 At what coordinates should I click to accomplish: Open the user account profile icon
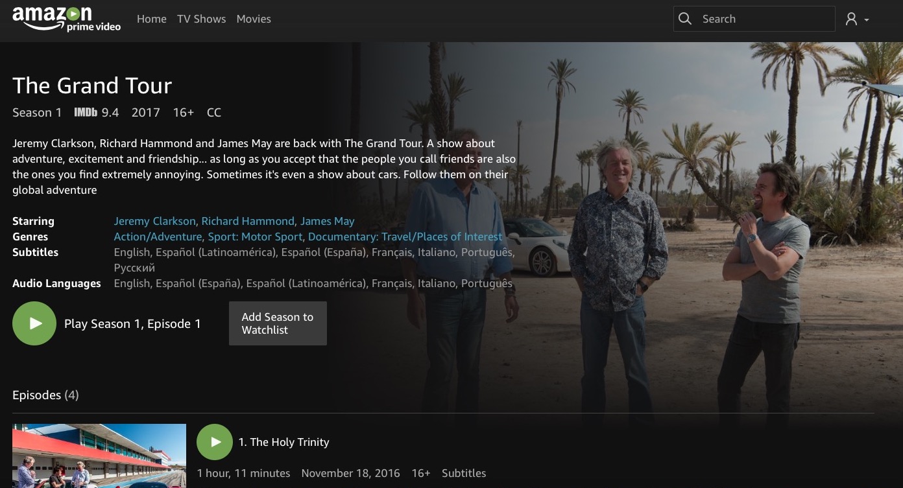(851, 19)
